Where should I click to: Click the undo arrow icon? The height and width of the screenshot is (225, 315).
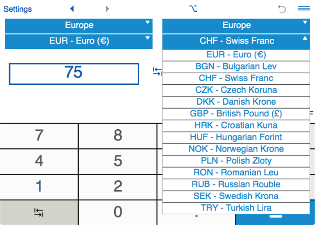pyautogui.click(x=282, y=9)
